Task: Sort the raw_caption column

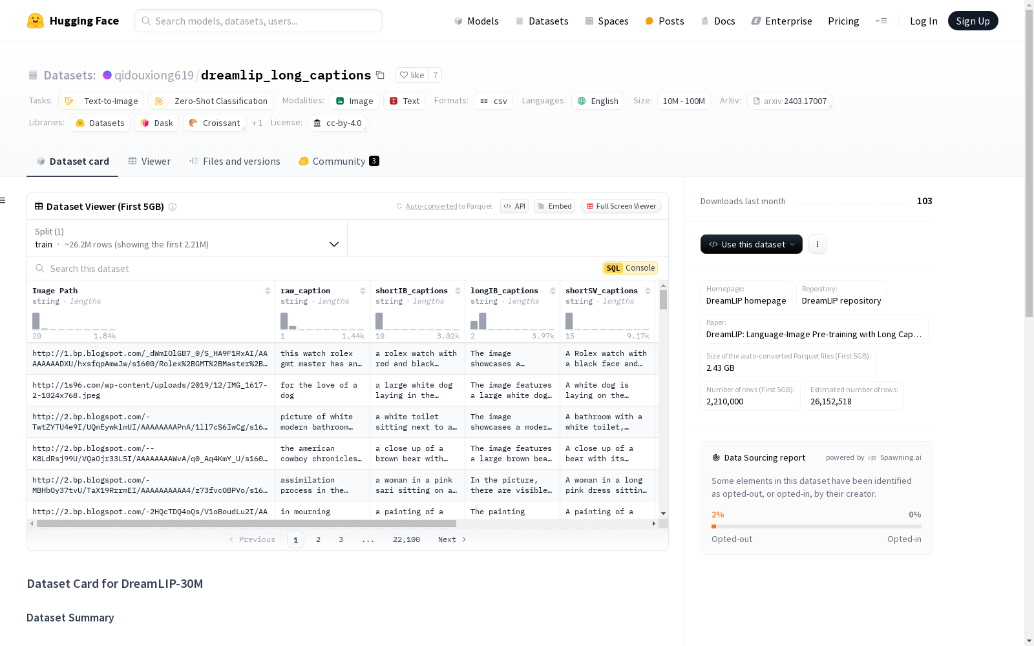Action: coord(363,291)
